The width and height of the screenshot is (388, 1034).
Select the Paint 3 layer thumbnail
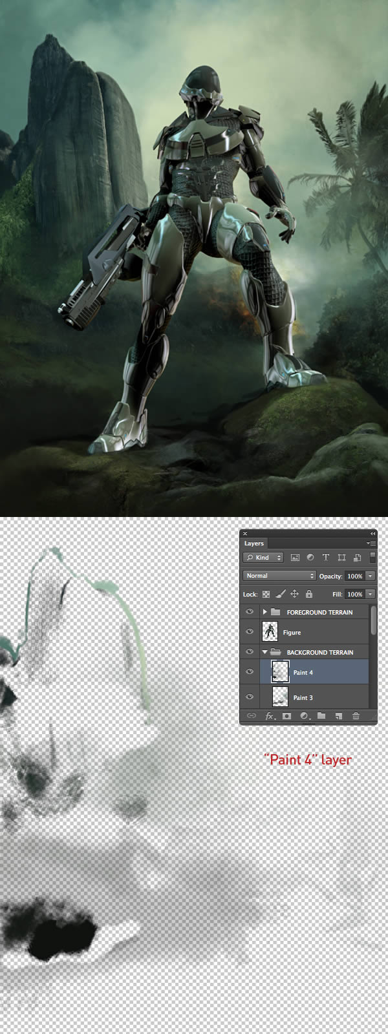[280, 697]
